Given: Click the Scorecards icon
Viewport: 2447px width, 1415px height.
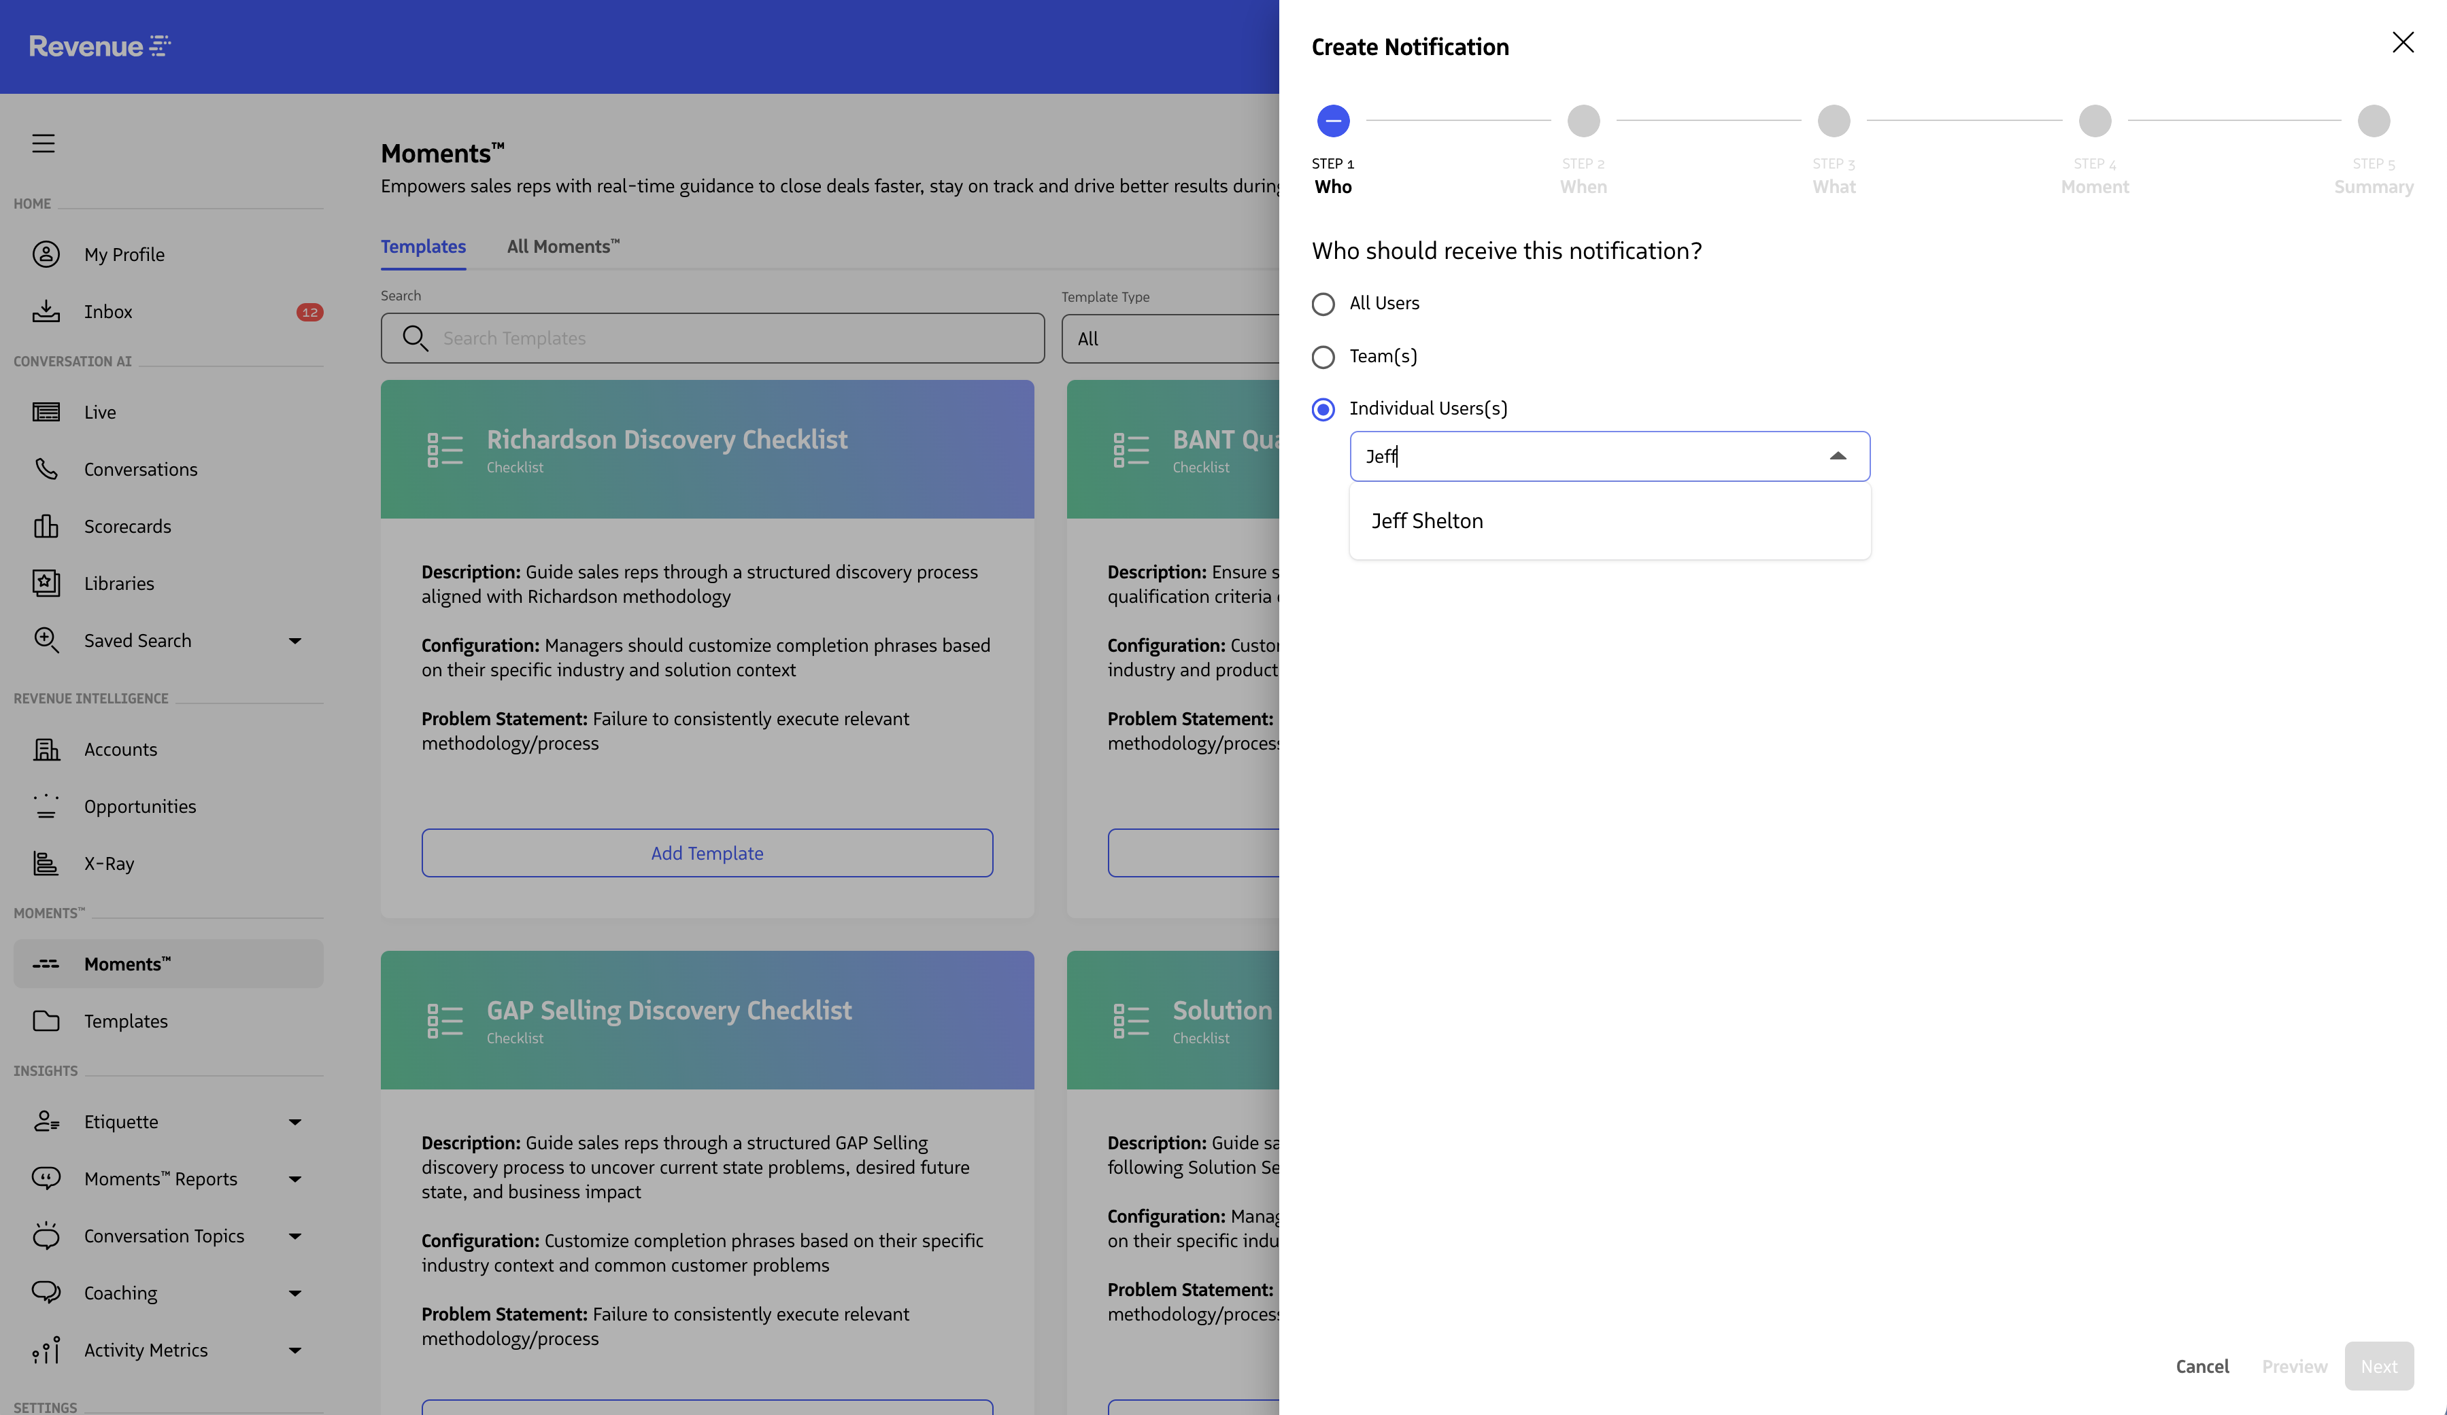Looking at the screenshot, I should [x=46, y=526].
